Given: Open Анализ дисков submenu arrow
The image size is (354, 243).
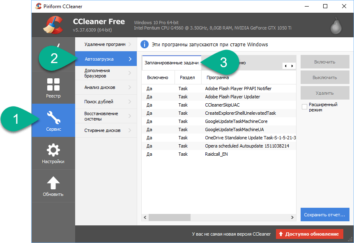Looking at the screenshot, I should pyautogui.click(x=130, y=87).
